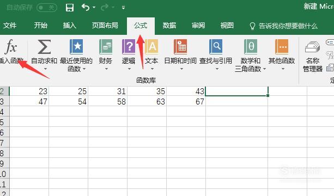The height and width of the screenshot is (196, 334).
Task: Select the Formulas (公式) tab
Action: pos(141,26)
